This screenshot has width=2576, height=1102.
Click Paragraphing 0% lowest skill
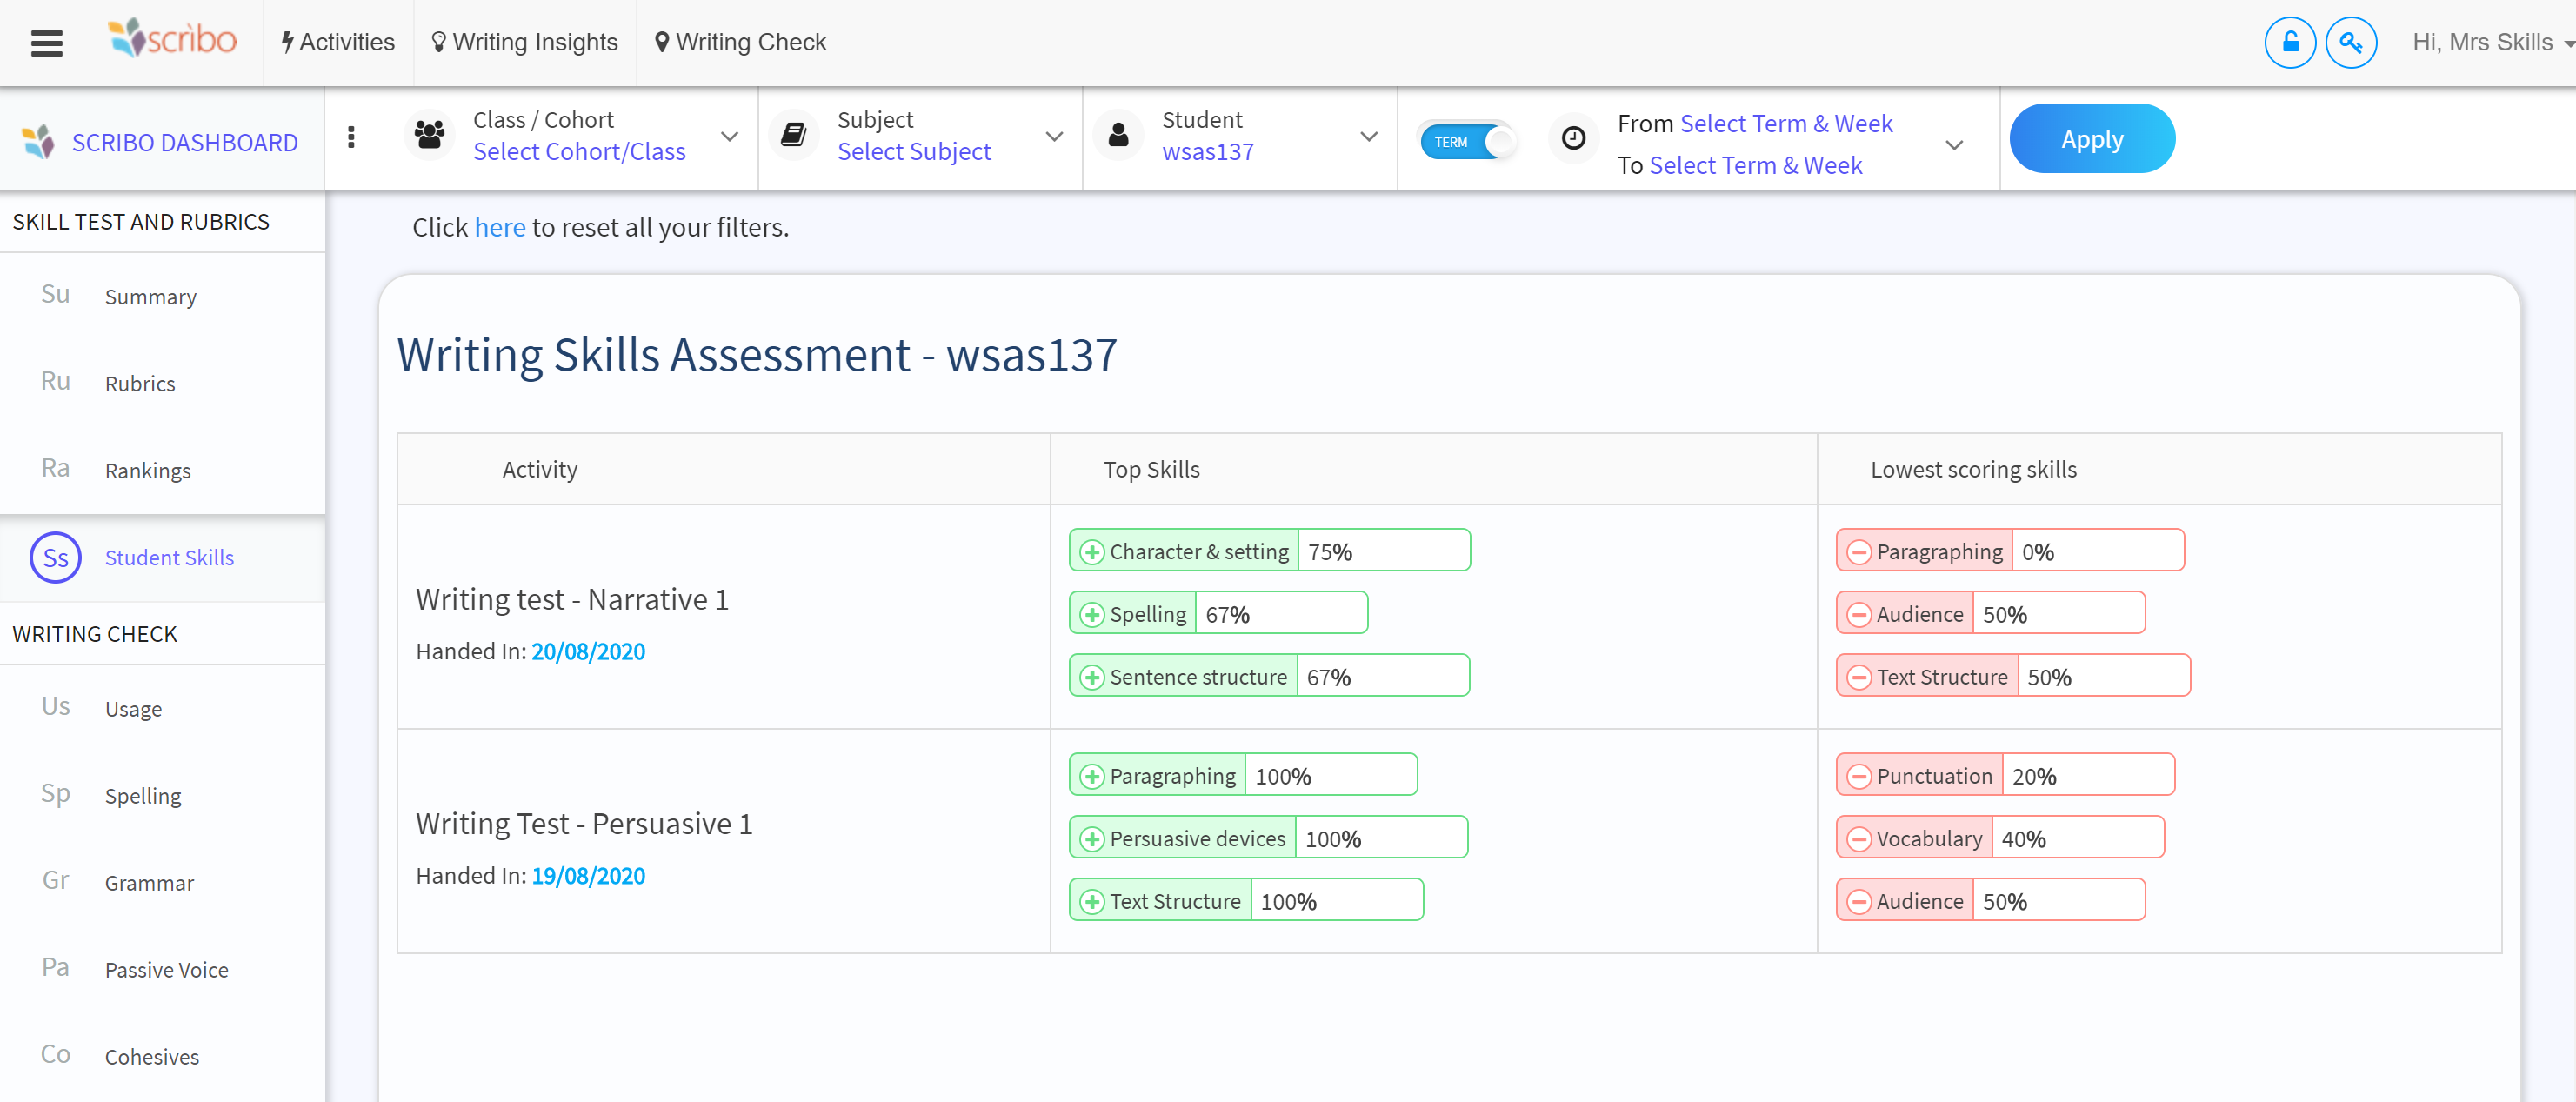click(x=2010, y=551)
